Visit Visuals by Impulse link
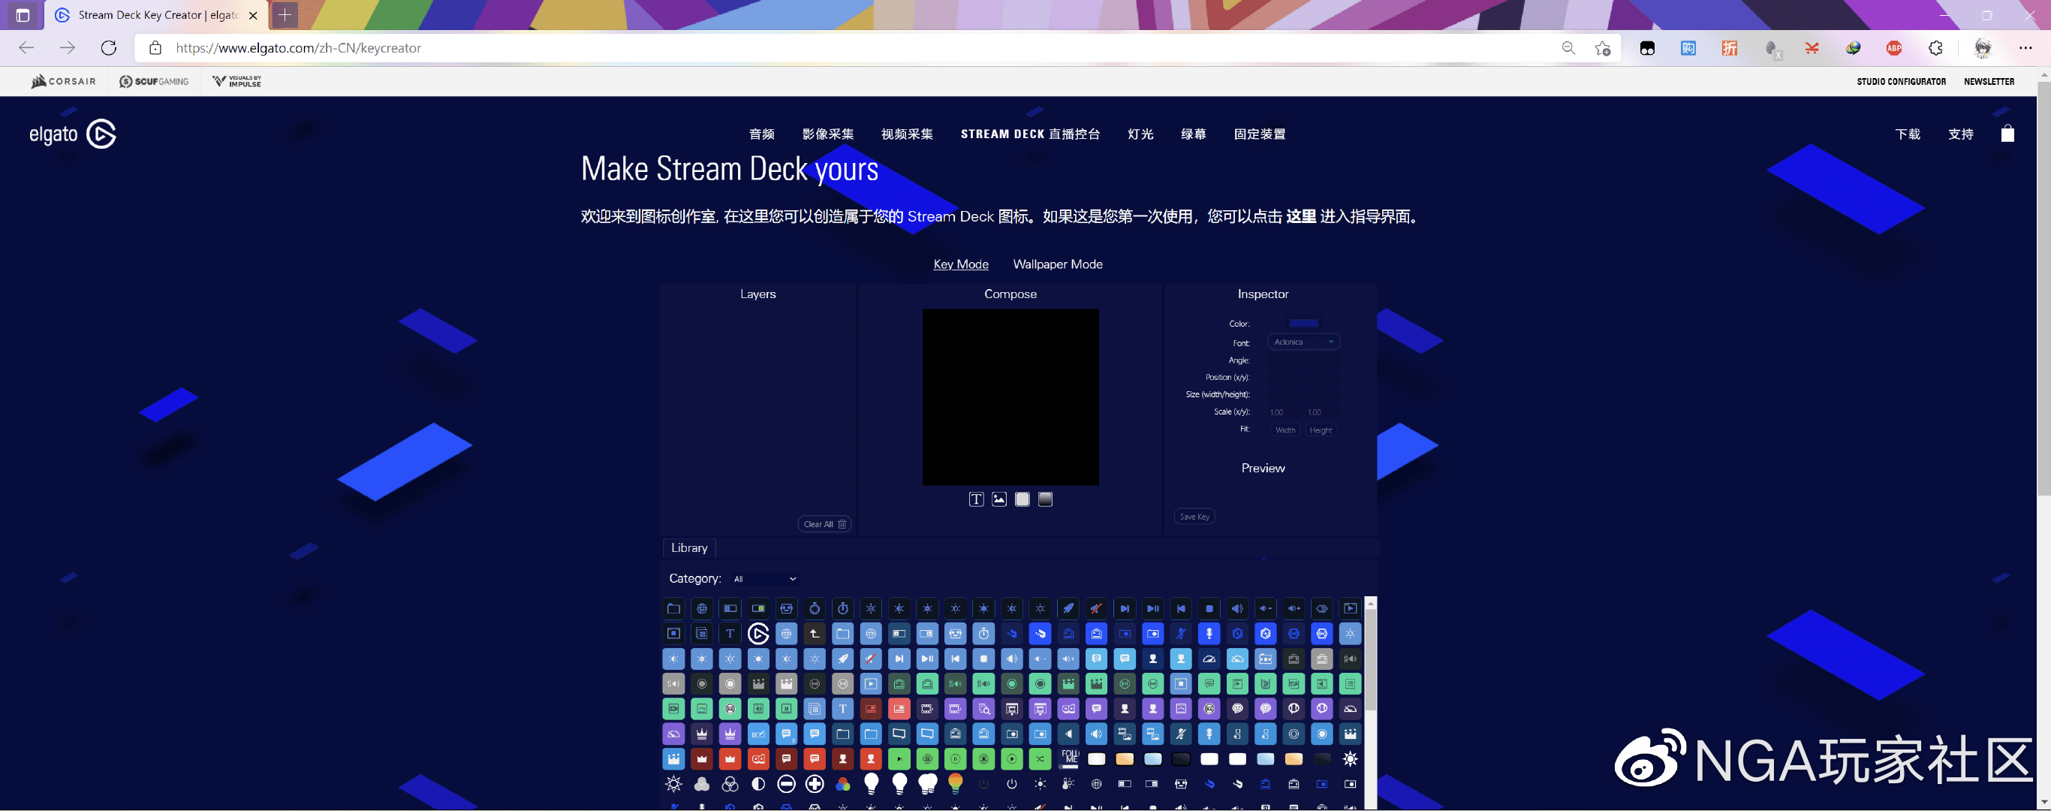This screenshot has height=811, width=2051. 236,81
